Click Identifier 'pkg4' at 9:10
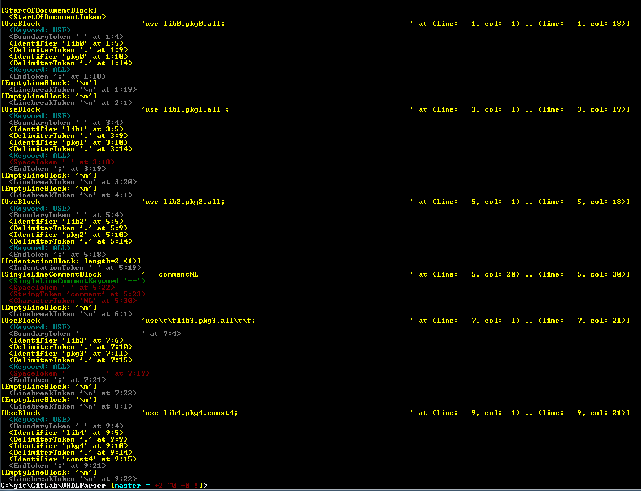 [x=69, y=446]
